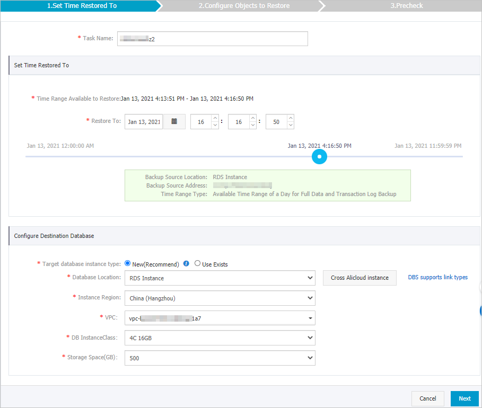Increase the hour value using its up arrow
The height and width of the screenshot is (408, 482).
[x=215, y=118]
